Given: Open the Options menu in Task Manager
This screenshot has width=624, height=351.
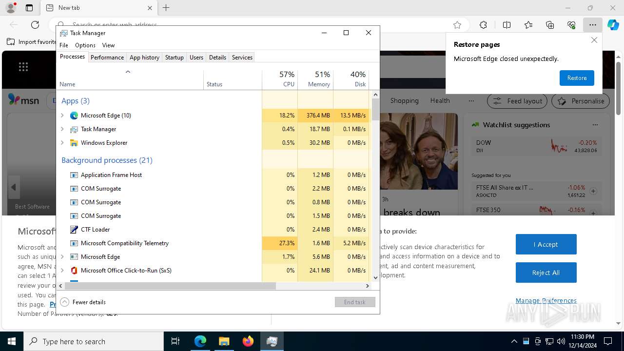Looking at the screenshot, I should (x=85, y=45).
